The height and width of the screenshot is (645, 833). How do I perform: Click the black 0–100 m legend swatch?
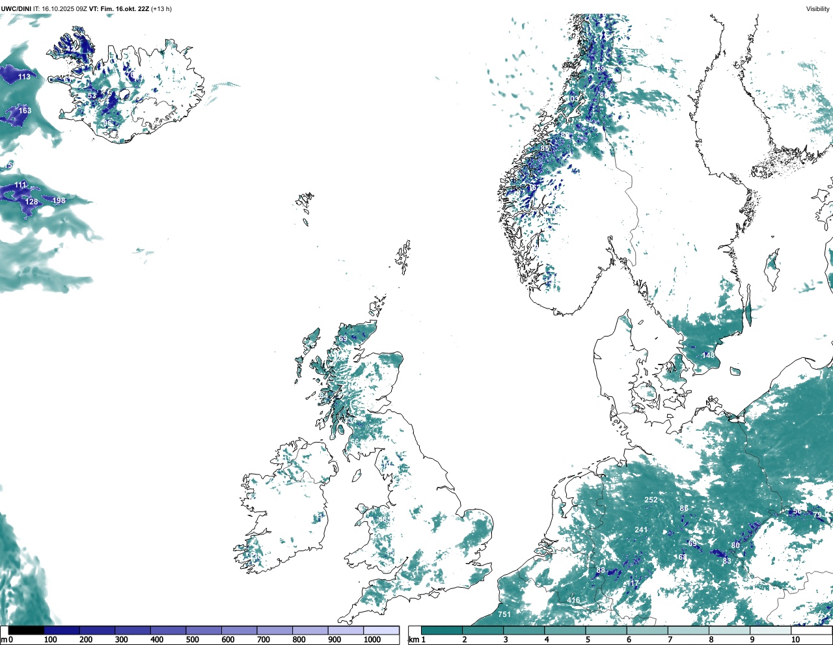[26, 630]
